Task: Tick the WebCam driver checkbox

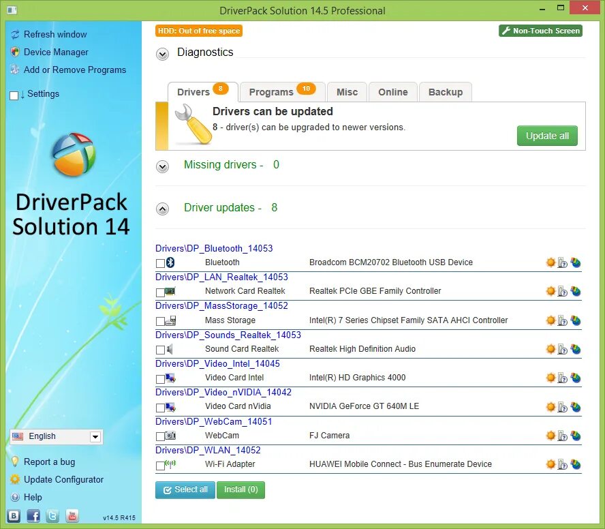Action: [160, 437]
